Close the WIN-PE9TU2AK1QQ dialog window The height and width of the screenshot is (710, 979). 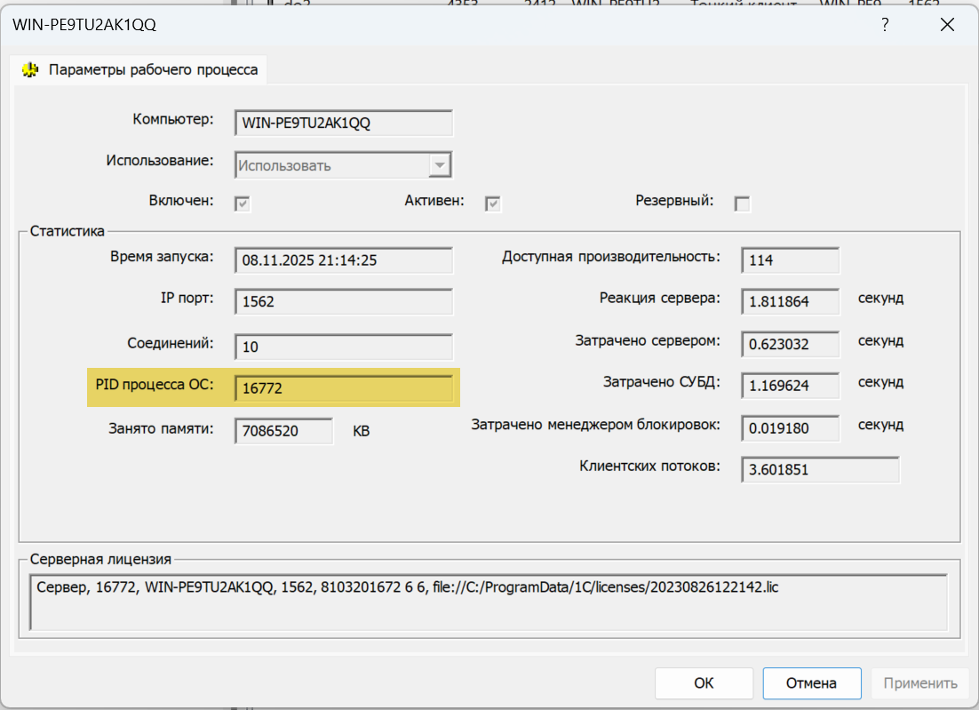947,25
